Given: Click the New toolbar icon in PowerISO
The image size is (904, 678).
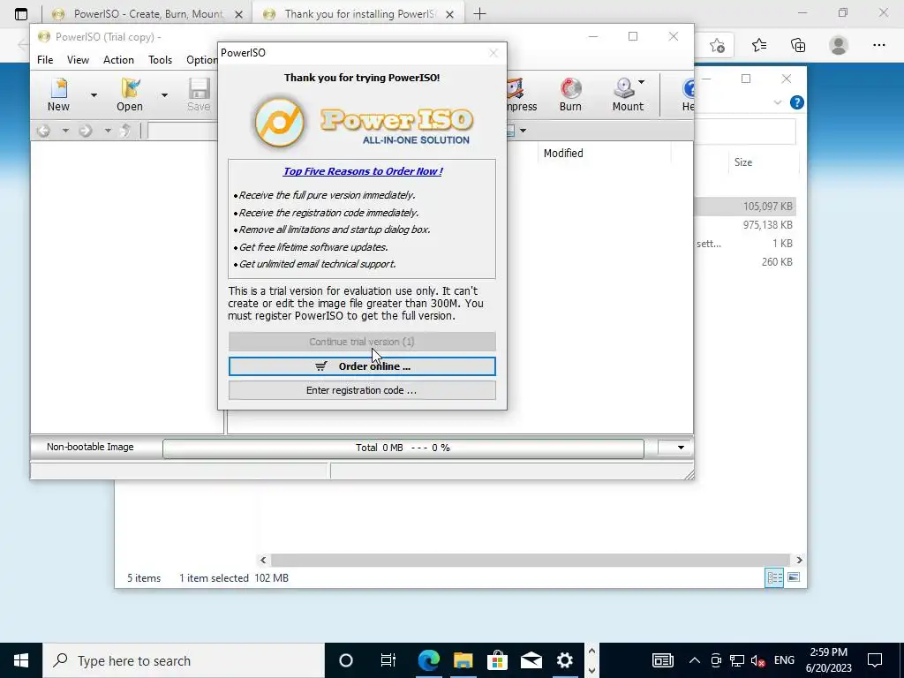Looking at the screenshot, I should click(58, 94).
